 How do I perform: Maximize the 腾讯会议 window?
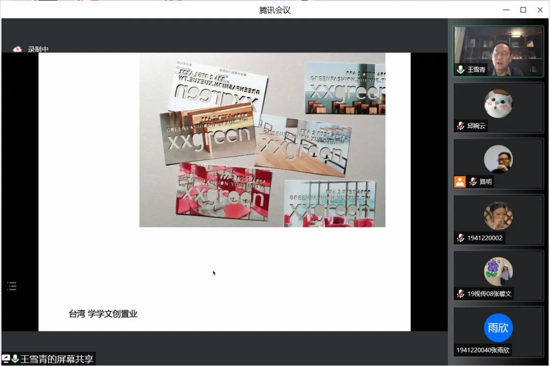(523, 10)
